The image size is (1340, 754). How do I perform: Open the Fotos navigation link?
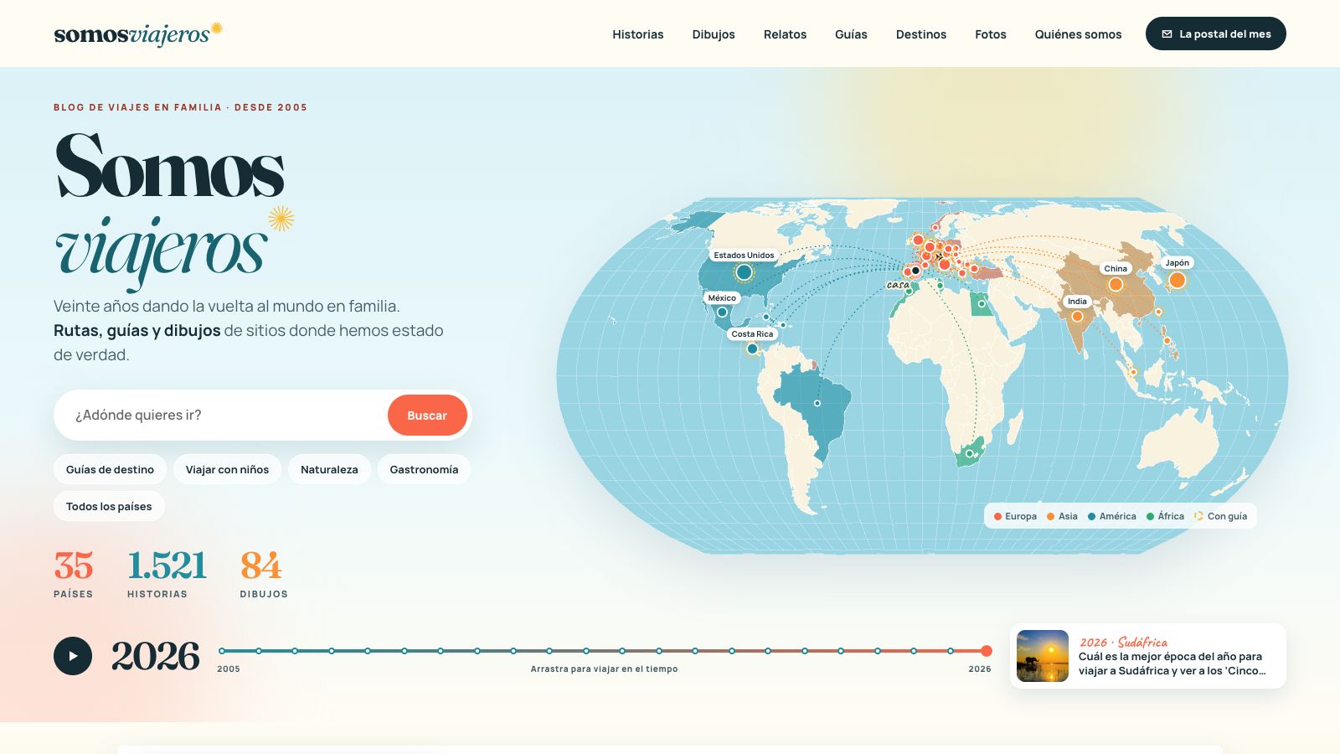click(991, 34)
